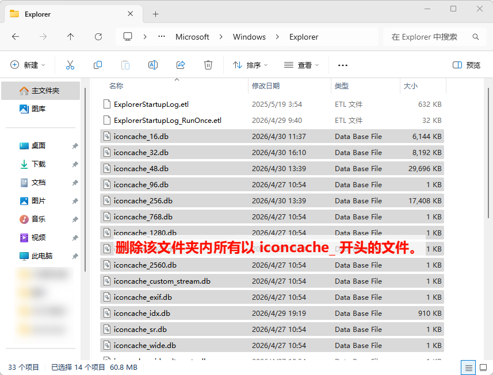Select iconcache_wide.db file row

(x=272, y=345)
